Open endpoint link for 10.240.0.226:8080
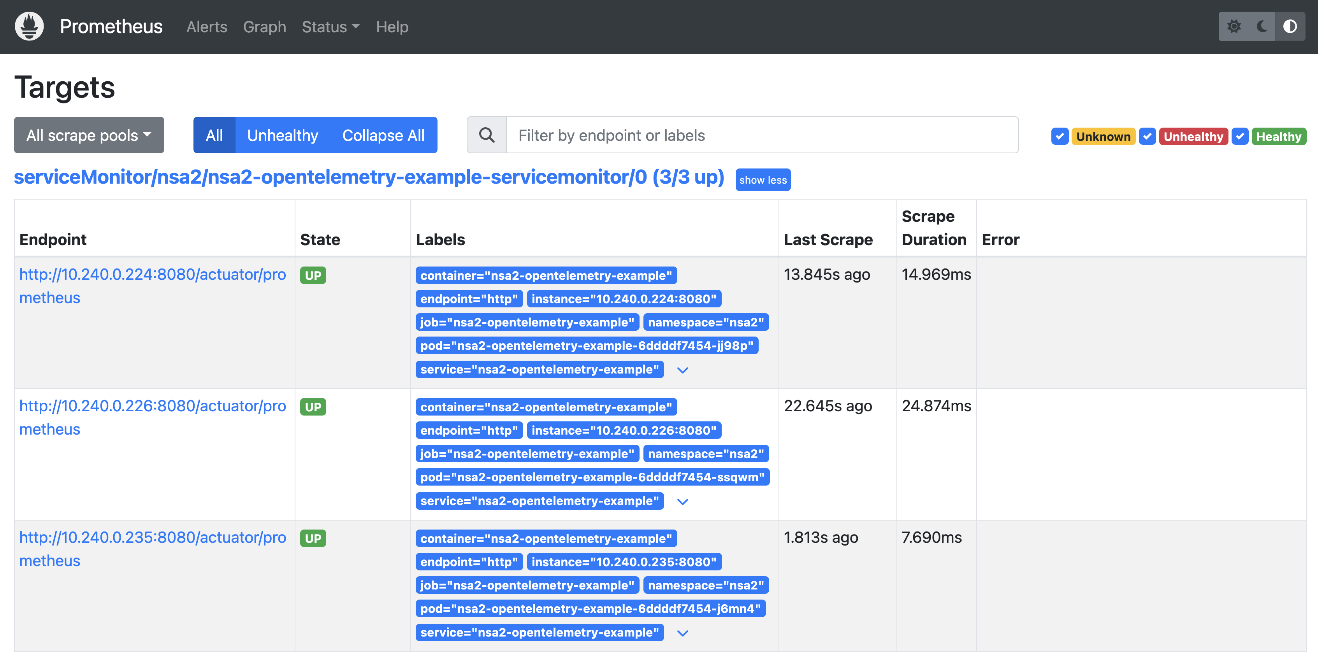Image resolution: width=1318 pixels, height=663 pixels. pos(153,417)
